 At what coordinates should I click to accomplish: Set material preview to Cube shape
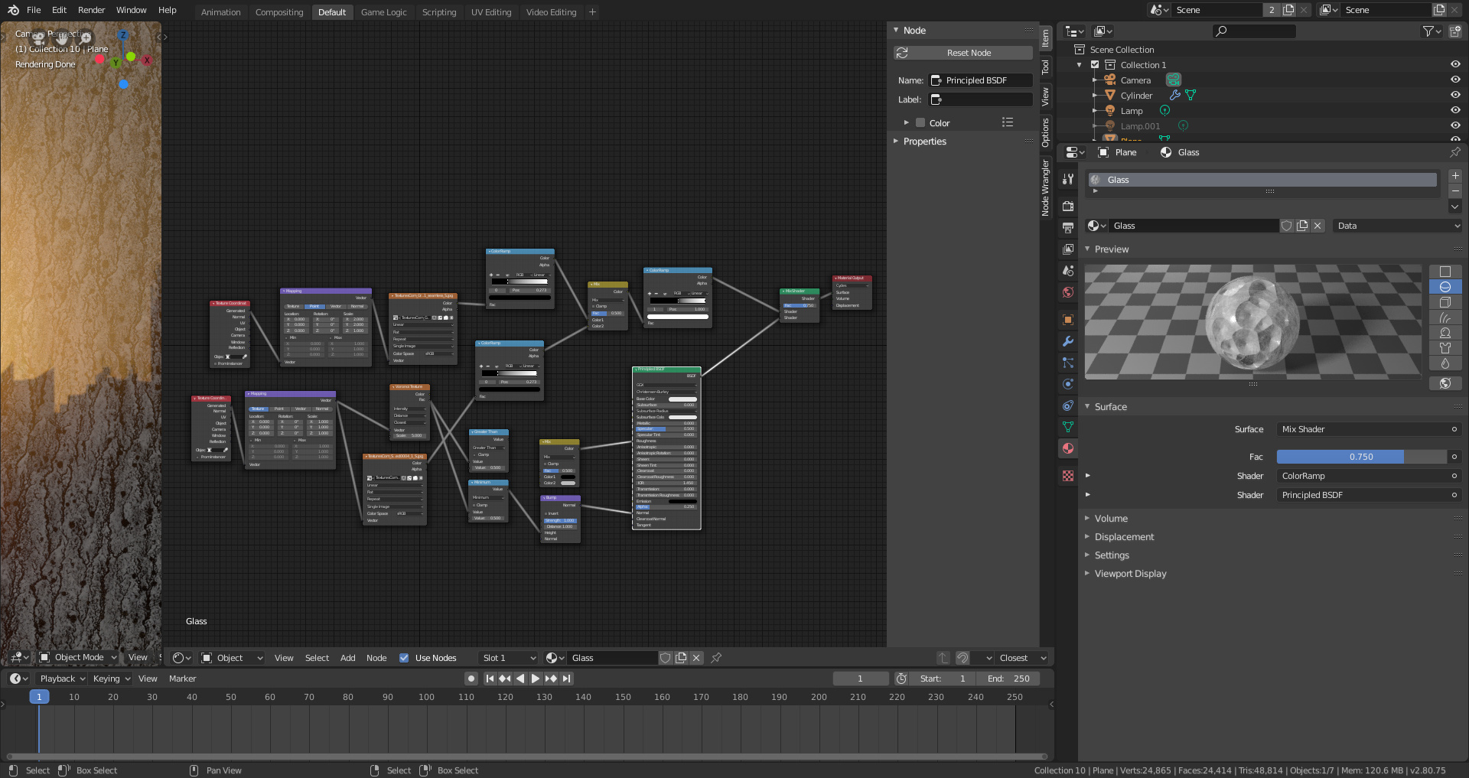[1445, 302]
